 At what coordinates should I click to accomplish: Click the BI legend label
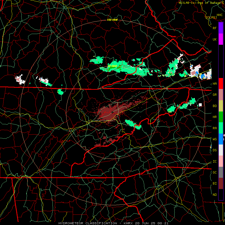click(x=214, y=183)
